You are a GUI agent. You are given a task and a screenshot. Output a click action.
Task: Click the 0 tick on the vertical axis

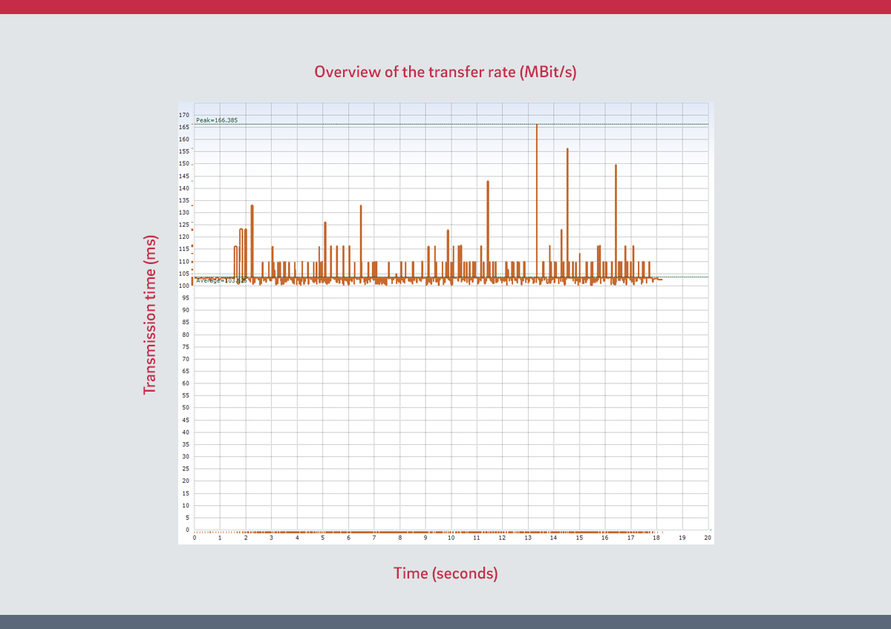tap(186, 530)
